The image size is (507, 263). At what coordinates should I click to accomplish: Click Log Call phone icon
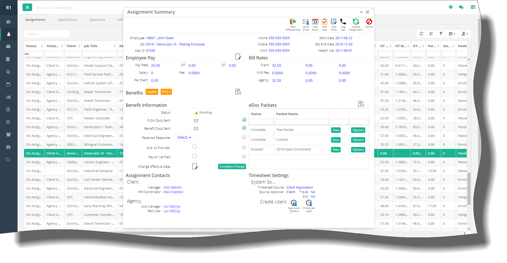click(343, 22)
